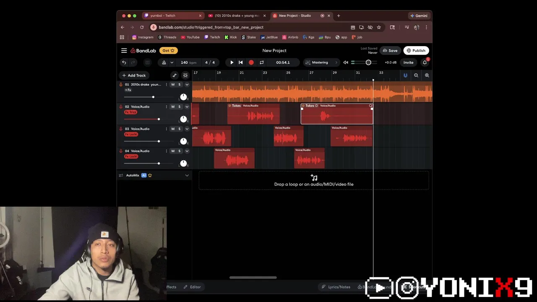Solo track 02 Voice/Audio
The image size is (537, 302).
coord(179,107)
